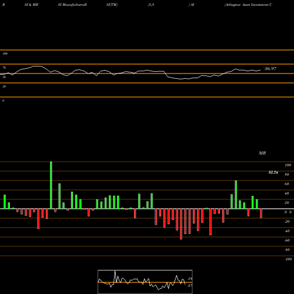Click the tallest green bar reaching 100
The height and width of the screenshot is (294, 294).
(x=51, y=185)
